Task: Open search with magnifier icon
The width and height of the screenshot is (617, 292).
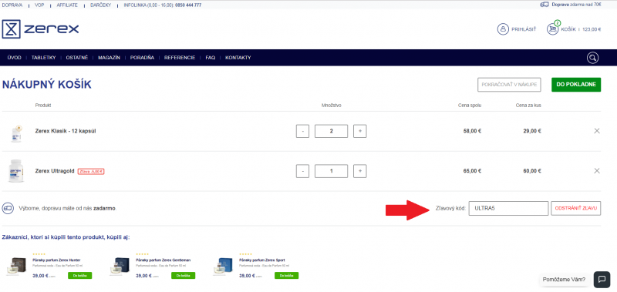Action: click(592, 58)
